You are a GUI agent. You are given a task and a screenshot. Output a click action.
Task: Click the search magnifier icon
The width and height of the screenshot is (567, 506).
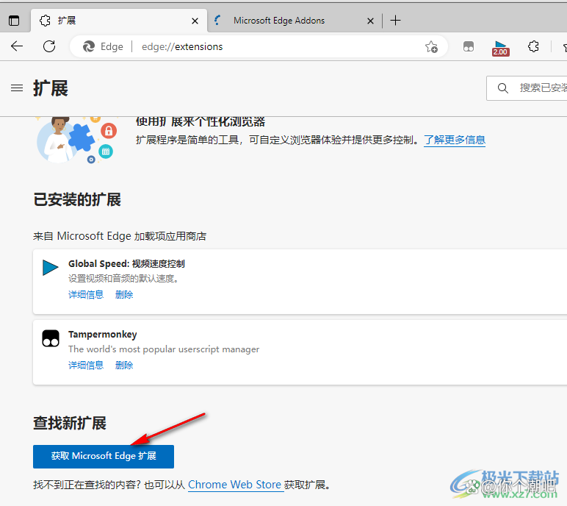502,88
